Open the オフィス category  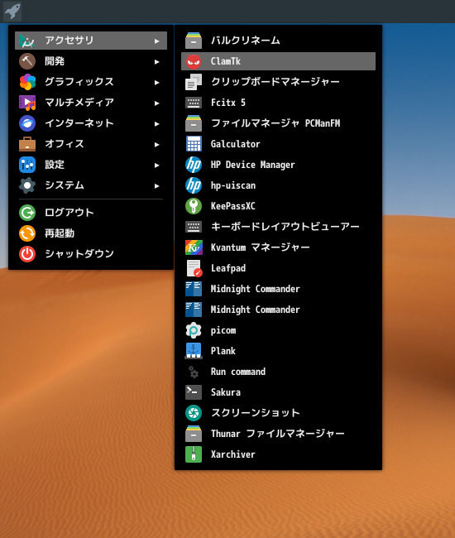coord(91,144)
